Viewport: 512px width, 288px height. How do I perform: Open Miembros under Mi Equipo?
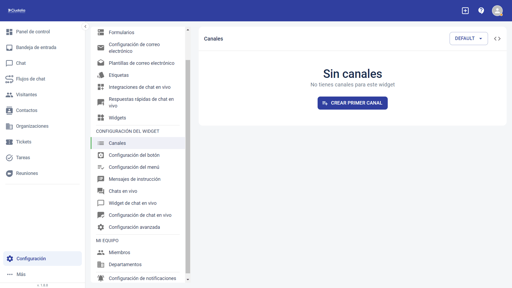[119, 253]
